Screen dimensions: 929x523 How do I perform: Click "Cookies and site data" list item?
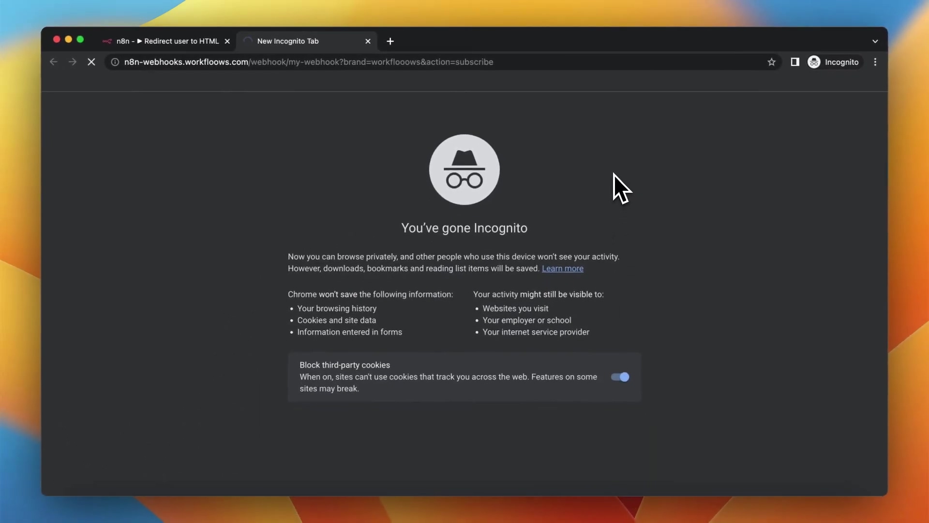click(337, 320)
